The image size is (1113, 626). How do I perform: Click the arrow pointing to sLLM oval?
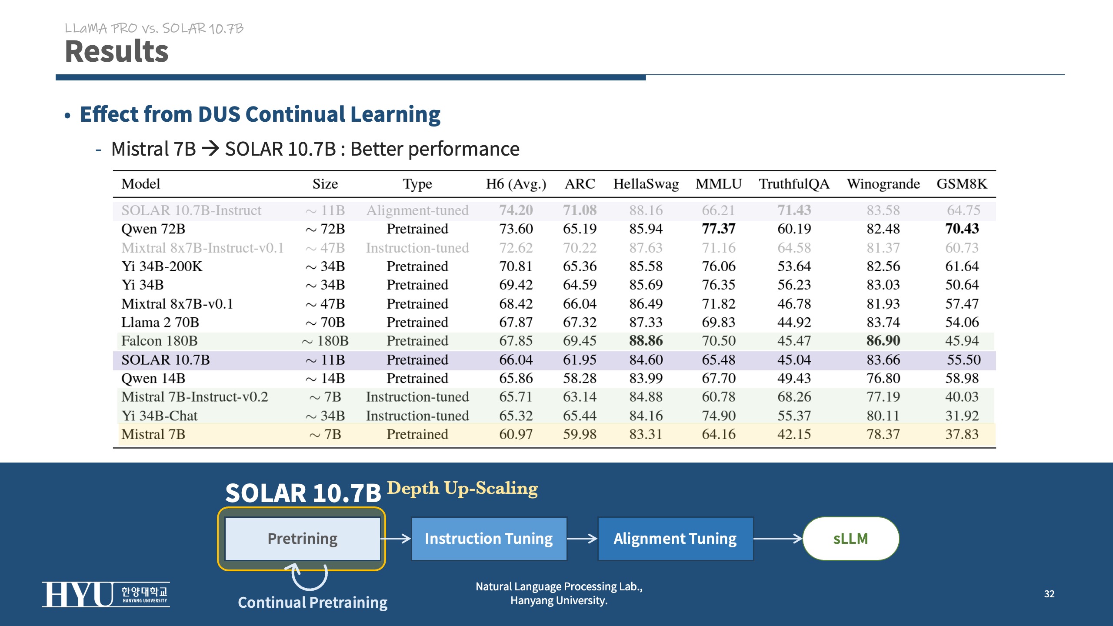pyautogui.click(x=777, y=539)
